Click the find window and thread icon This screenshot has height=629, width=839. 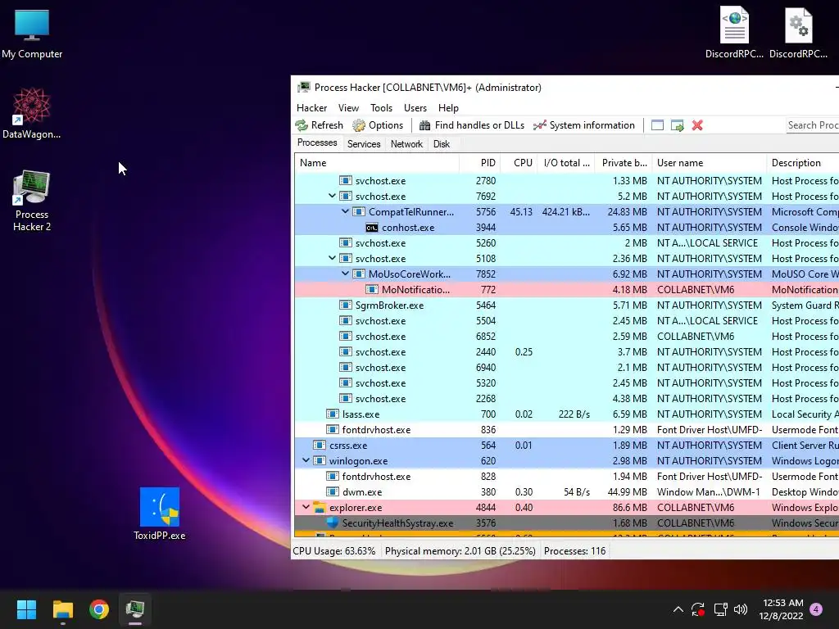(678, 125)
